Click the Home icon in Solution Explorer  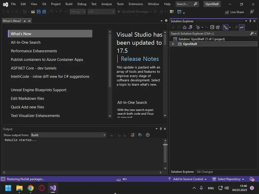[x=184, y=27]
